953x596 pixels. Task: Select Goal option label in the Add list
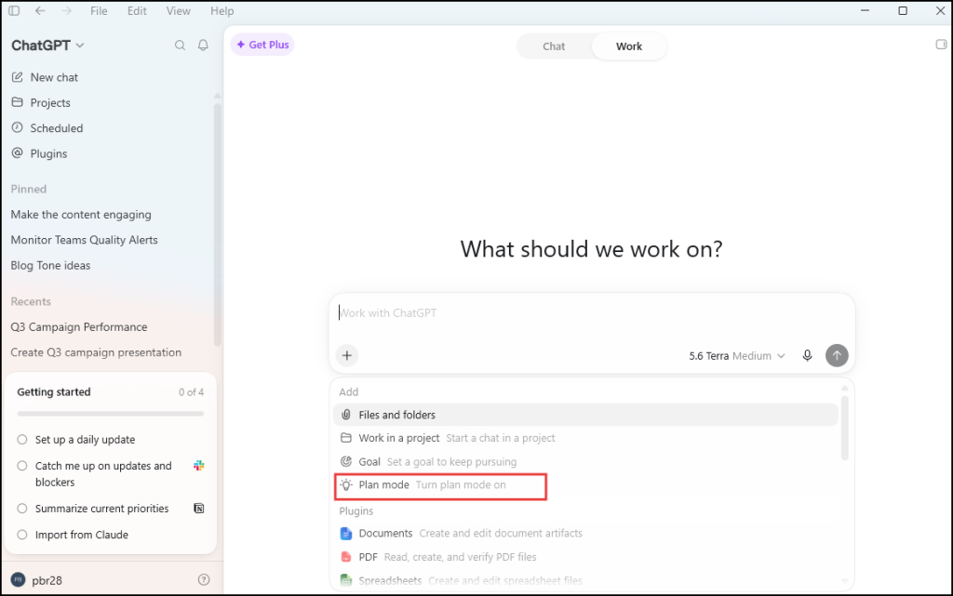(x=369, y=461)
